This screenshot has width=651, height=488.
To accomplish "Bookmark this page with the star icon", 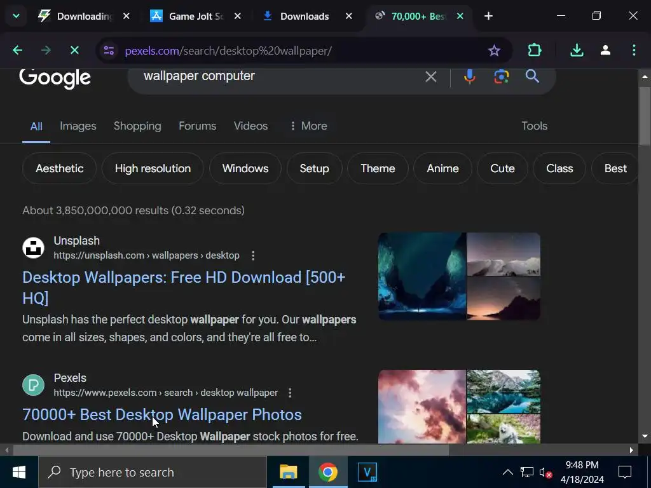I will (494, 51).
